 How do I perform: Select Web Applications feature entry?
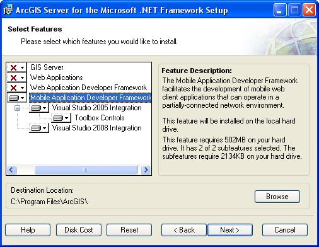(56, 78)
